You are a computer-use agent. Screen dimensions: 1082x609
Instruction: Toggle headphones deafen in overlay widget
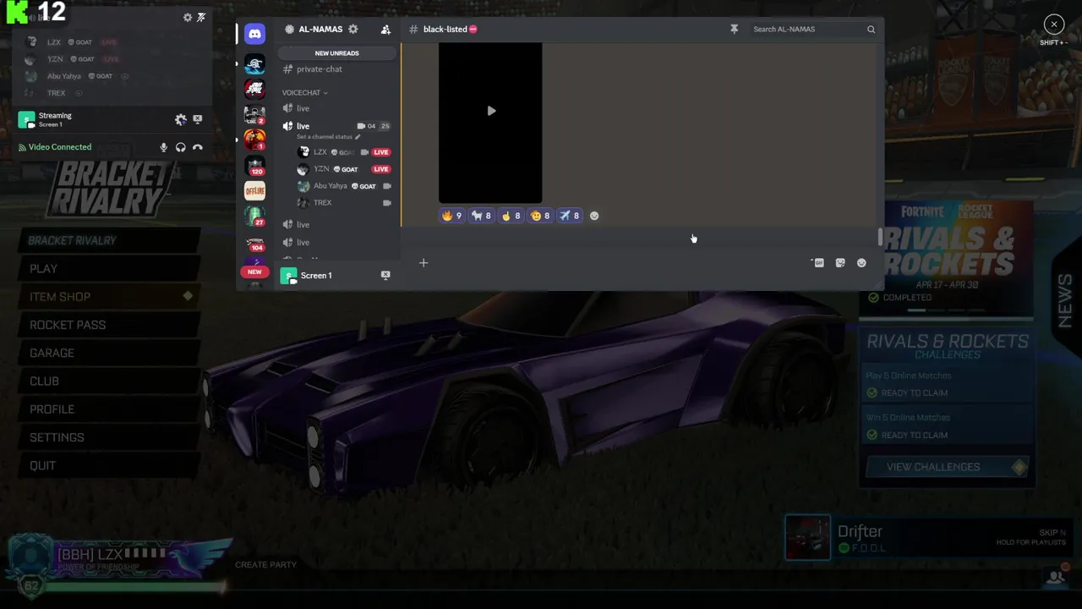point(180,147)
